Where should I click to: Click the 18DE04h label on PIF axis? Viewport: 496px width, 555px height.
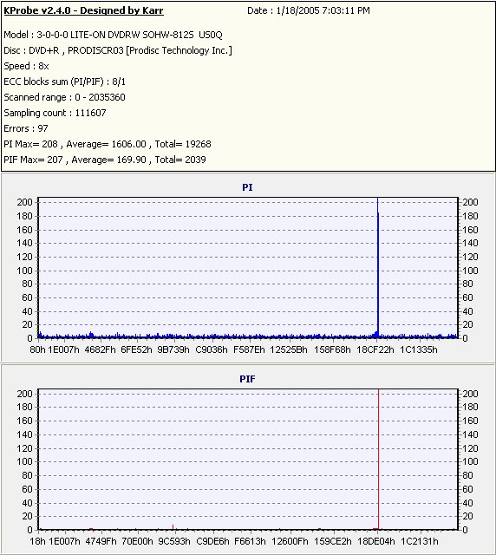point(376,541)
